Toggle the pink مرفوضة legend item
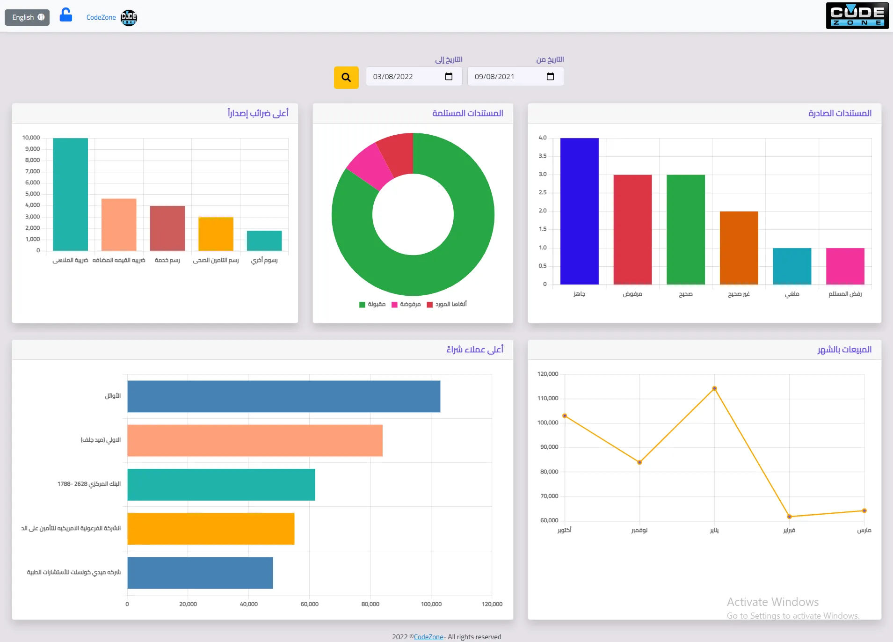 coord(406,305)
